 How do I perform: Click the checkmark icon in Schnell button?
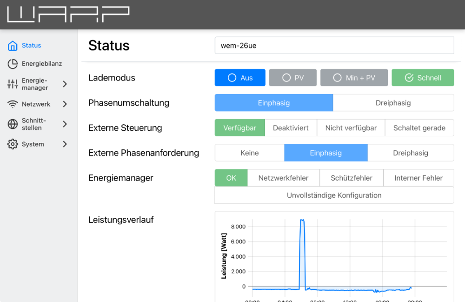click(409, 78)
